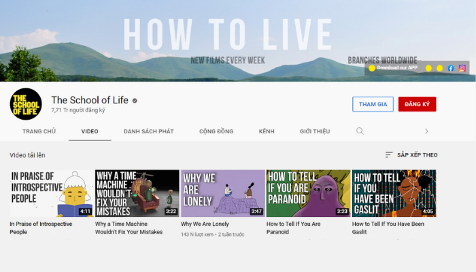Open the KÊNH tab
The image size is (476, 272).
(x=267, y=131)
